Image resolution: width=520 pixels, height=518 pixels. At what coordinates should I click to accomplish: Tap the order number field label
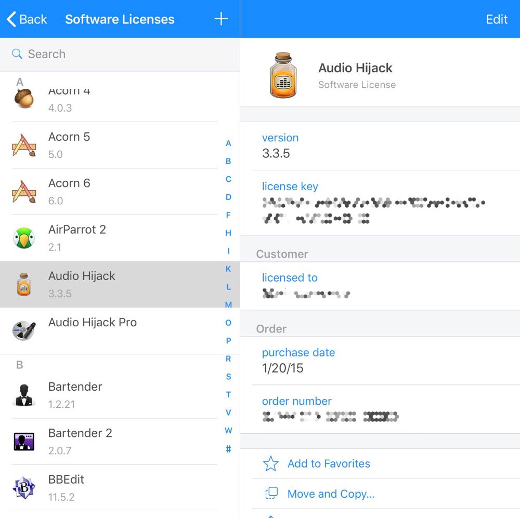297,401
